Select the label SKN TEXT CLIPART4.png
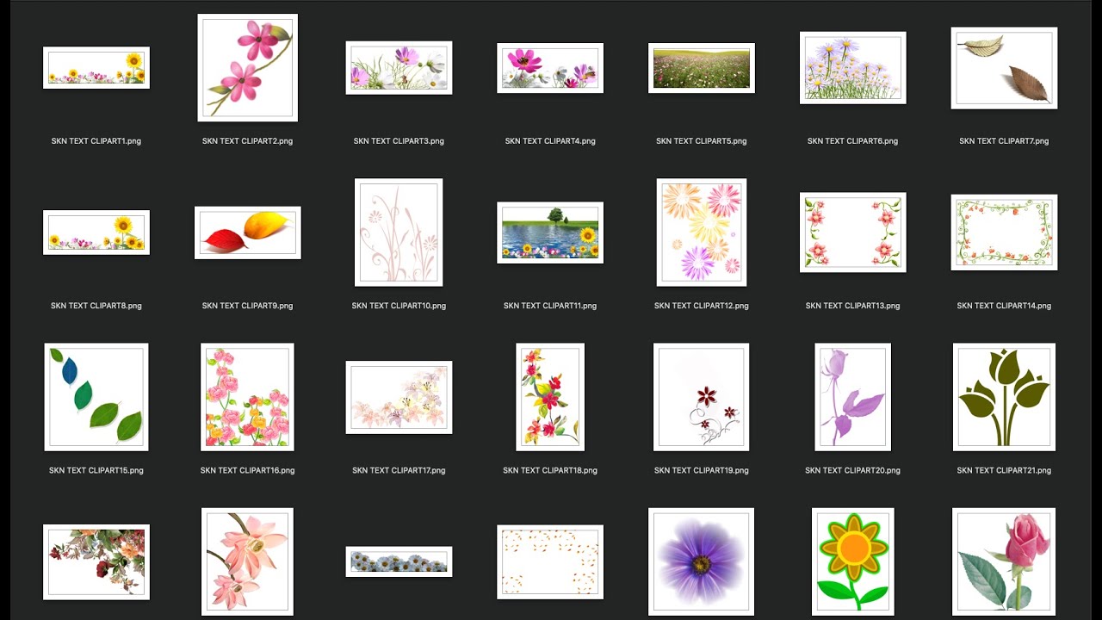The width and height of the screenshot is (1102, 620). coord(550,141)
